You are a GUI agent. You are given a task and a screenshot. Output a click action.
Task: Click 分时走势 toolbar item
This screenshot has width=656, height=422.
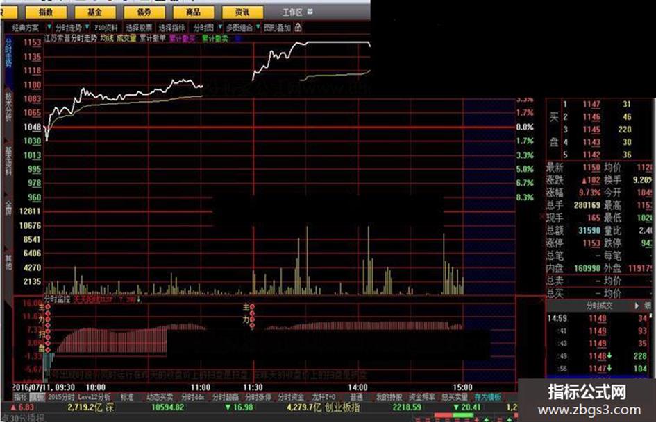pyautogui.click(x=69, y=28)
